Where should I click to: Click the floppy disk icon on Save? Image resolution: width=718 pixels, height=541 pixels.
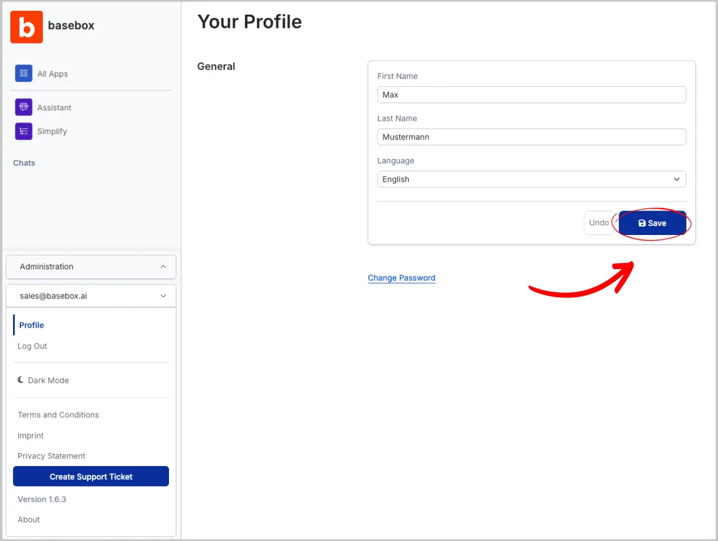(642, 223)
